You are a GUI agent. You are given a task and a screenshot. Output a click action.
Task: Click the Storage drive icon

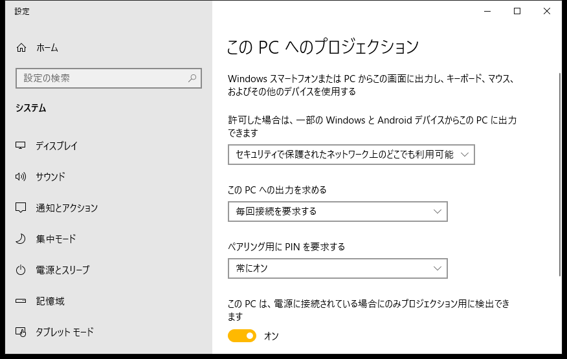point(21,301)
